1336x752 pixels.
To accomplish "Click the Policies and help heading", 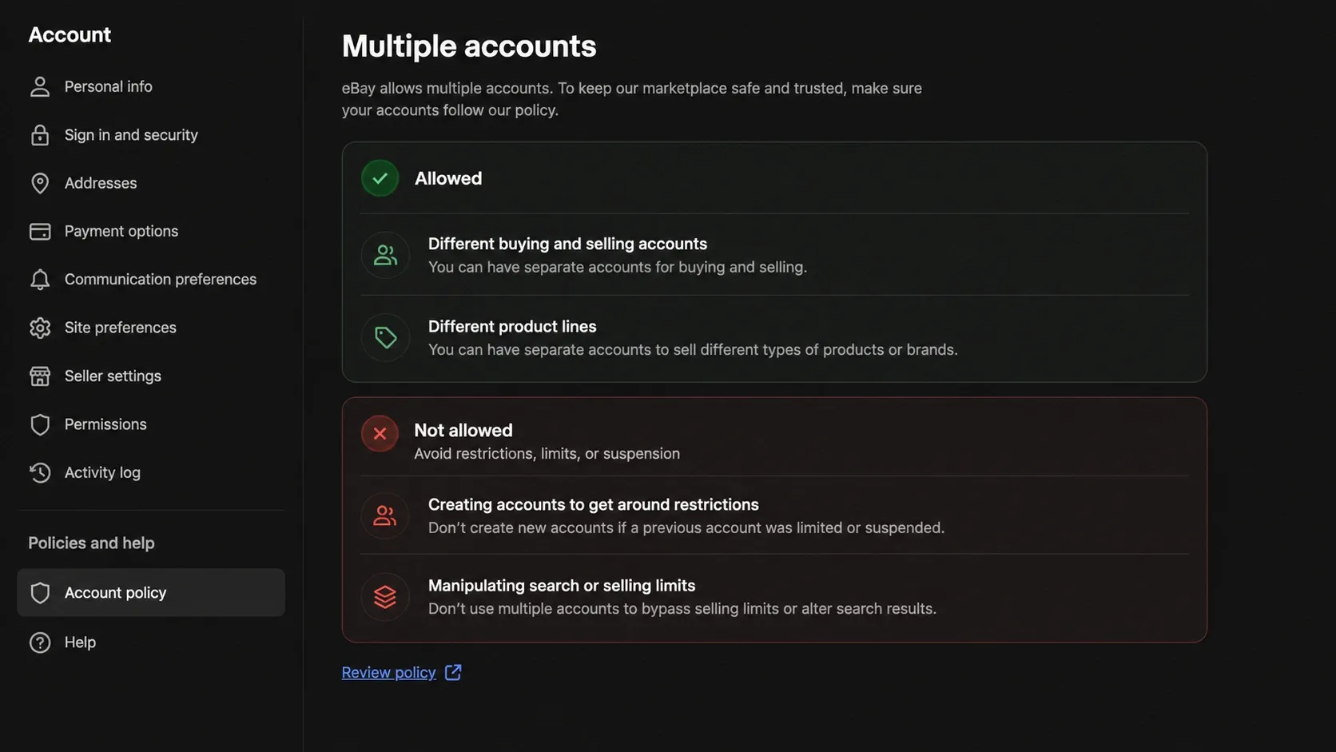I will click(x=91, y=543).
